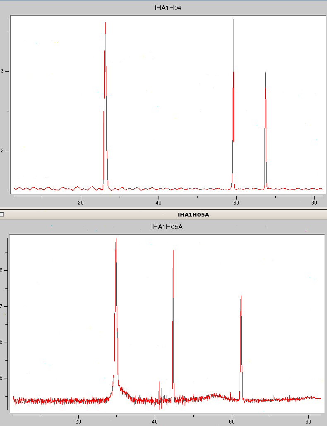This screenshot has width=327, height=426.
Task: Click x-axis label 20 in the IHA1H04 plot
Action: tap(81, 203)
